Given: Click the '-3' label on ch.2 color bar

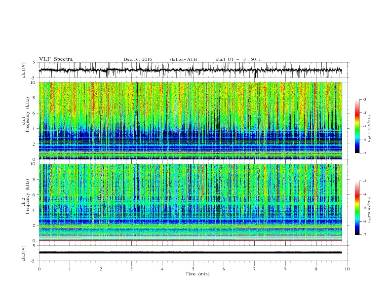Looking at the screenshot, I should pos(364,181).
